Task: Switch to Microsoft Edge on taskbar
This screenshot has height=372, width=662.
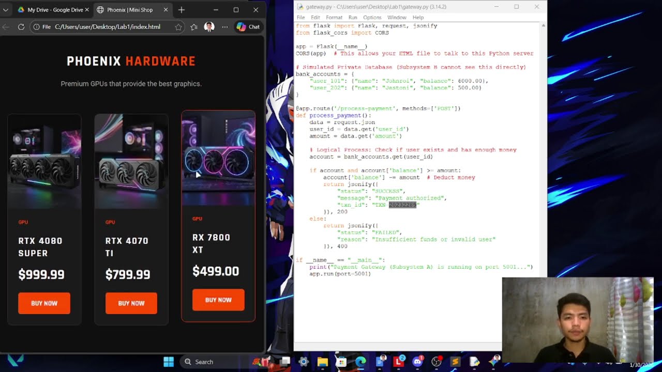Action: point(360,362)
